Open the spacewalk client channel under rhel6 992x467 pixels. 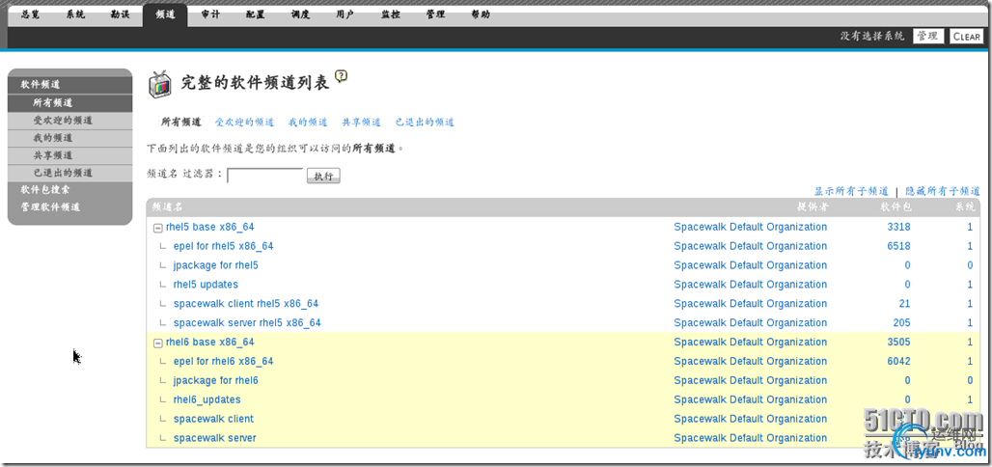pos(213,419)
